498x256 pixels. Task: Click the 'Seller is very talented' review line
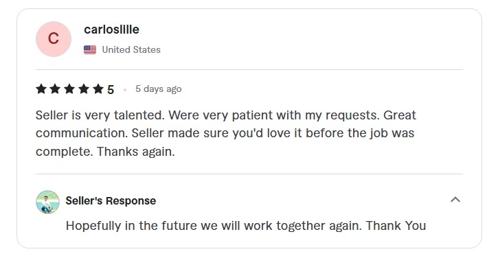click(226, 115)
